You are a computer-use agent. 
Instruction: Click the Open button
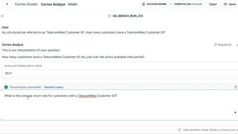tap(213, 4)
